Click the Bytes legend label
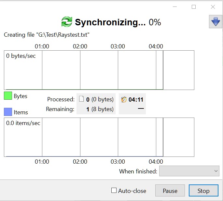This screenshot has width=223, height=201. (21, 96)
